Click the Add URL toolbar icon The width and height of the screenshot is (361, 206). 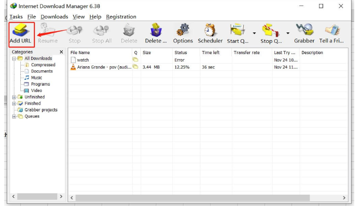click(20, 30)
